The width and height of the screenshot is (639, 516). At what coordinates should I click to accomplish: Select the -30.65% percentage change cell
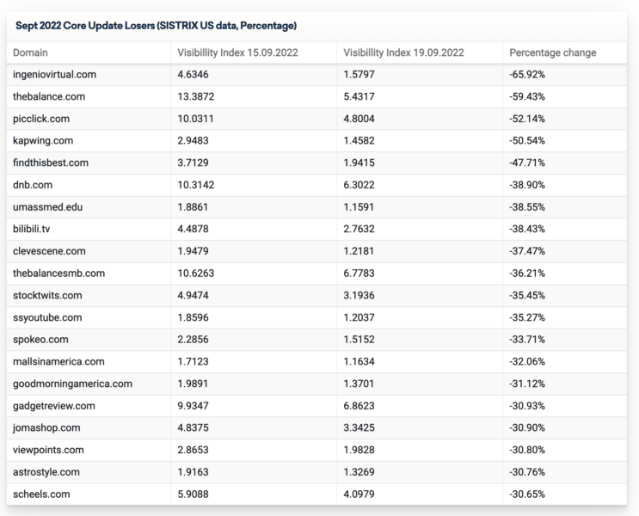pyautogui.click(x=527, y=494)
